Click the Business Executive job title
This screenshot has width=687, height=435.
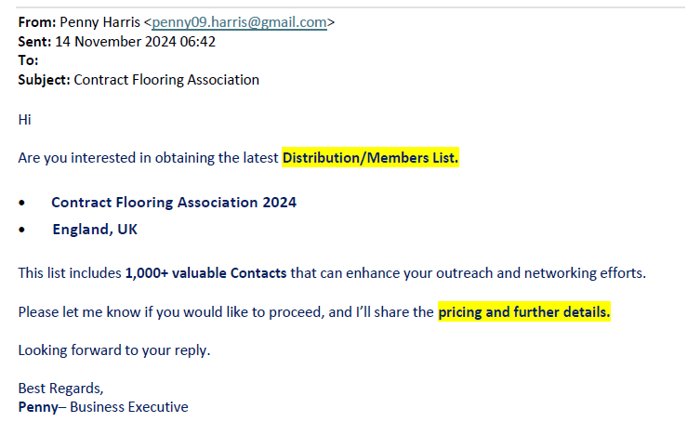(x=129, y=407)
